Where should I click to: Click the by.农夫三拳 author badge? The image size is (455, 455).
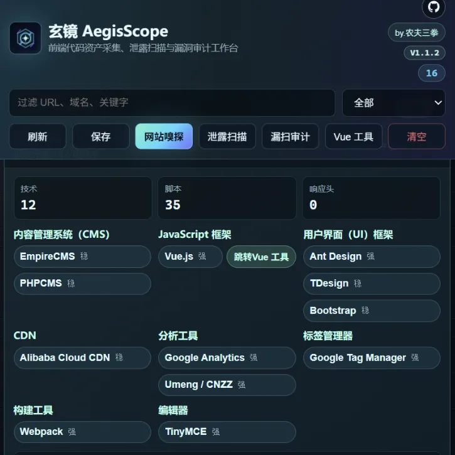(x=417, y=33)
